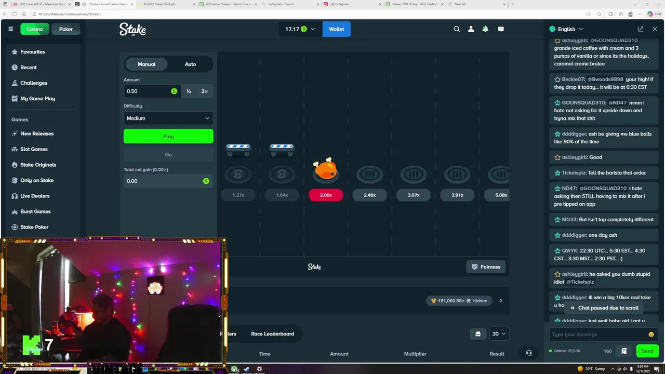This screenshot has height=374, width=665.
Task: Click the chicken on the 2.00x tile
Action: (x=325, y=169)
